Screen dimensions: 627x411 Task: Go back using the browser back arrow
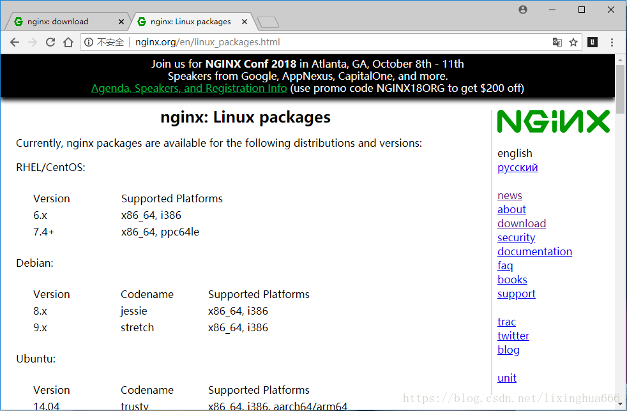point(15,42)
